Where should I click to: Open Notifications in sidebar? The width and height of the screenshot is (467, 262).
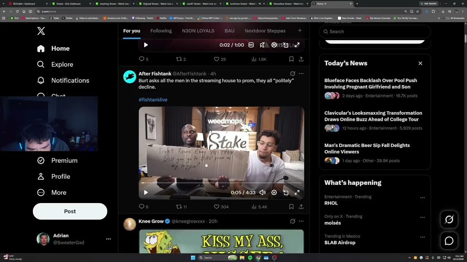[63, 80]
